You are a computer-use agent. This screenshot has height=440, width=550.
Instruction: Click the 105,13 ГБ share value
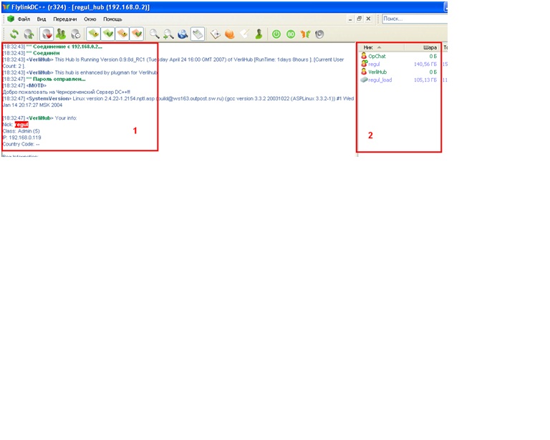[x=425, y=80]
